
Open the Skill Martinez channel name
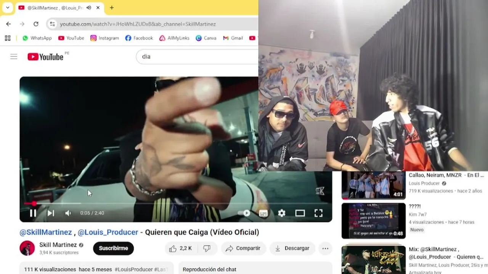tap(58, 245)
